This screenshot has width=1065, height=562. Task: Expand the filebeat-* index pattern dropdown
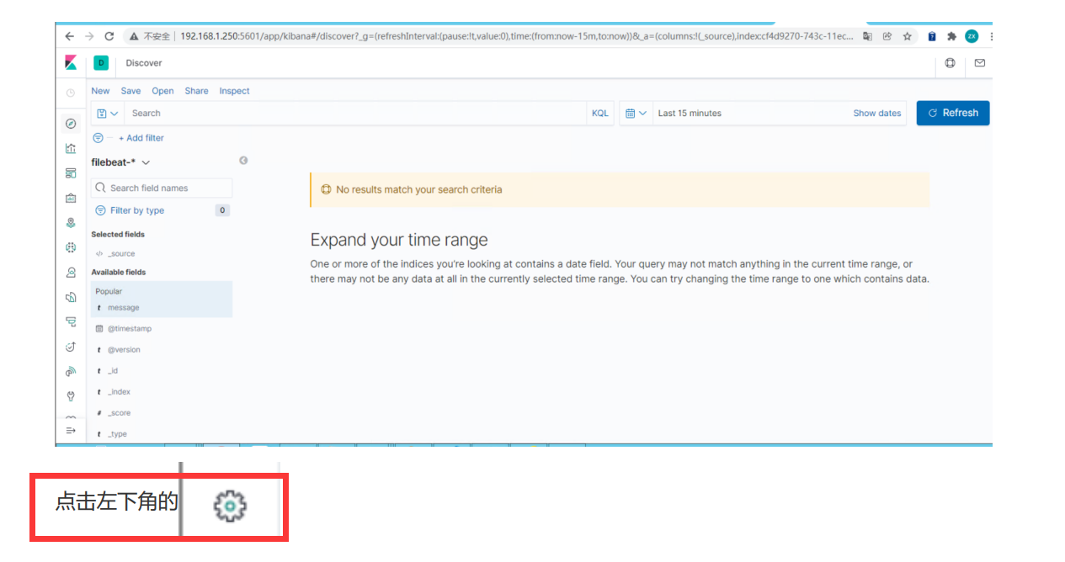coord(120,162)
